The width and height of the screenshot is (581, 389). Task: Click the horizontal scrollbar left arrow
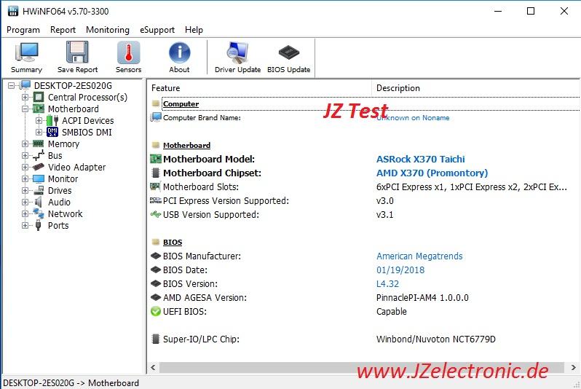153,367
